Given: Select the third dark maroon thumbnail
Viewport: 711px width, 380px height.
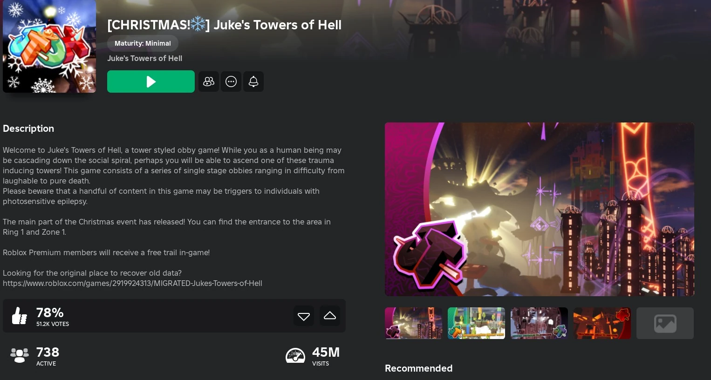Looking at the screenshot, I should pos(539,323).
